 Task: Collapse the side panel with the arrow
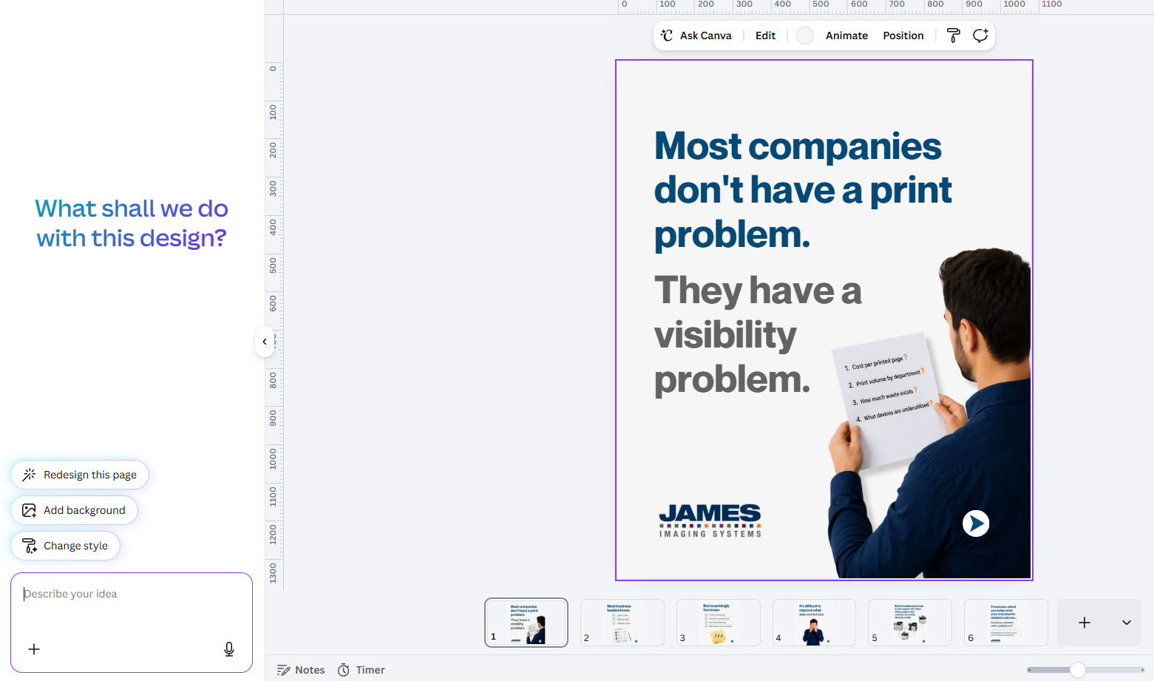tap(265, 342)
